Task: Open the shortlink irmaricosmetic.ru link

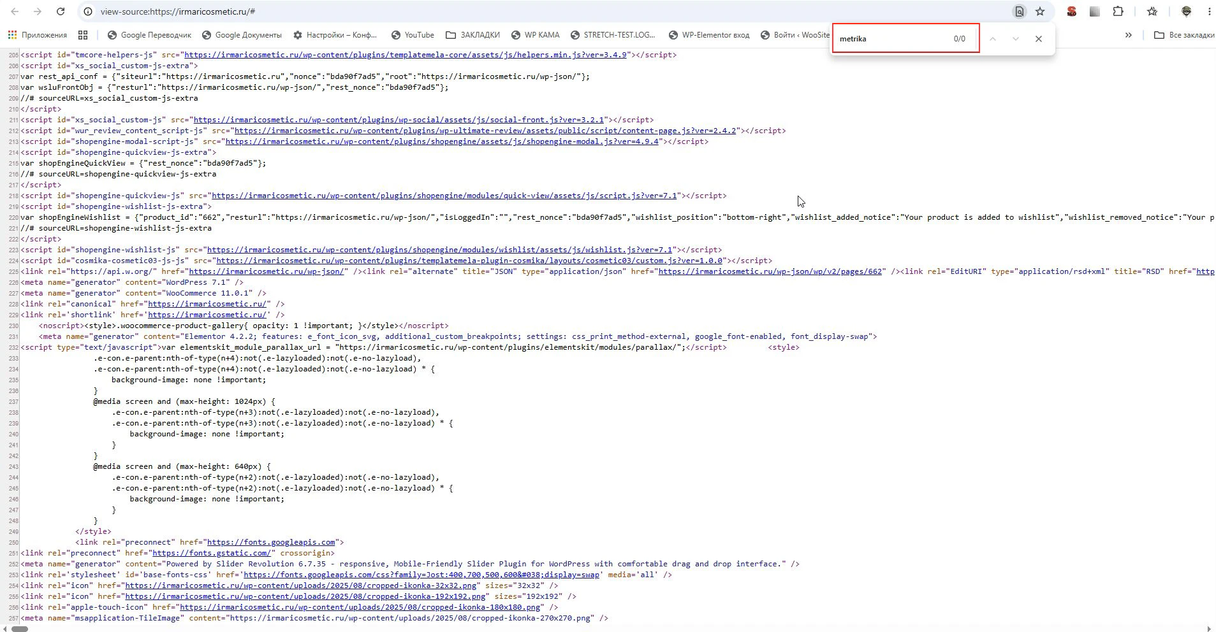Action: click(x=207, y=315)
